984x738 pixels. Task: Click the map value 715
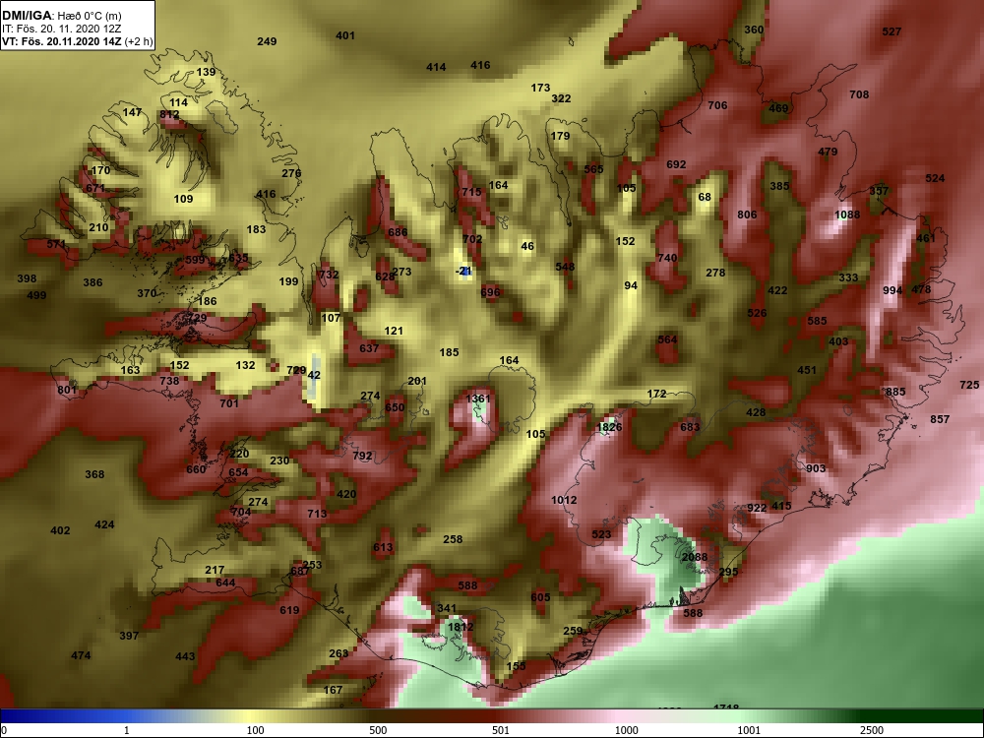(x=471, y=192)
